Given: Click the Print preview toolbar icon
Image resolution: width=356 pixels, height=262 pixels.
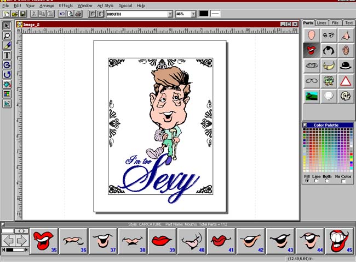Looking at the screenshot, I should point(70,14).
